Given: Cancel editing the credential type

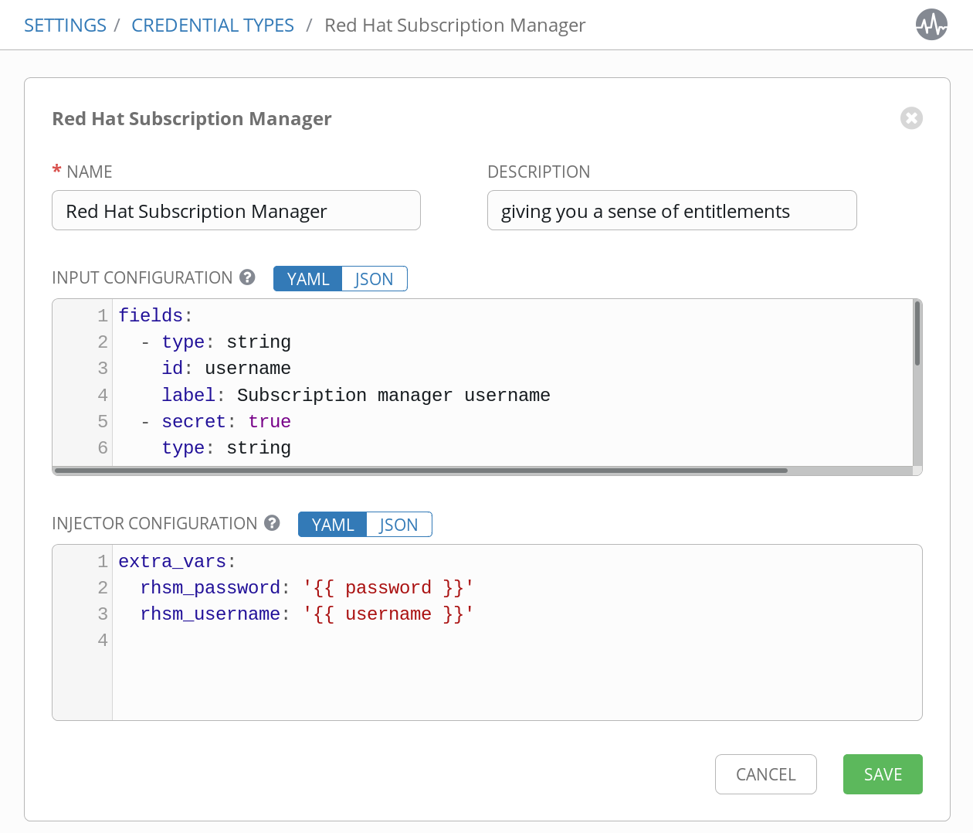Looking at the screenshot, I should point(765,774).
